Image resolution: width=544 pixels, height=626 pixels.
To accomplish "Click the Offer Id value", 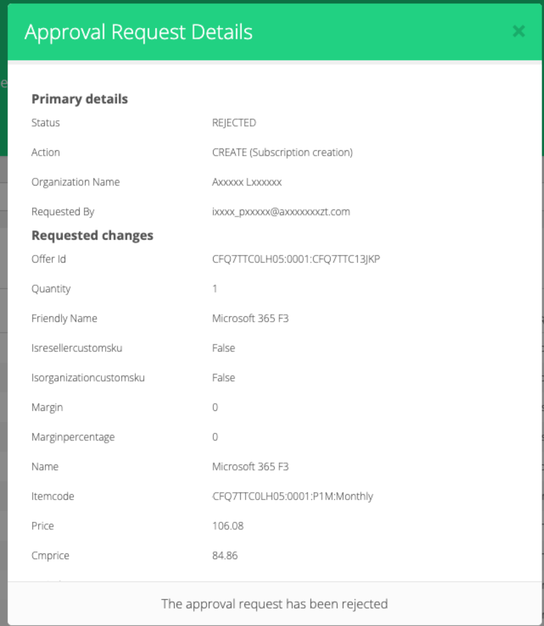I will coord(296,259).
